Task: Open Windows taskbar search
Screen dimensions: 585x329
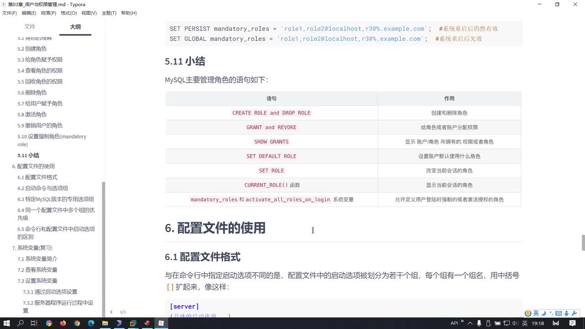Action: pos(21,323)
